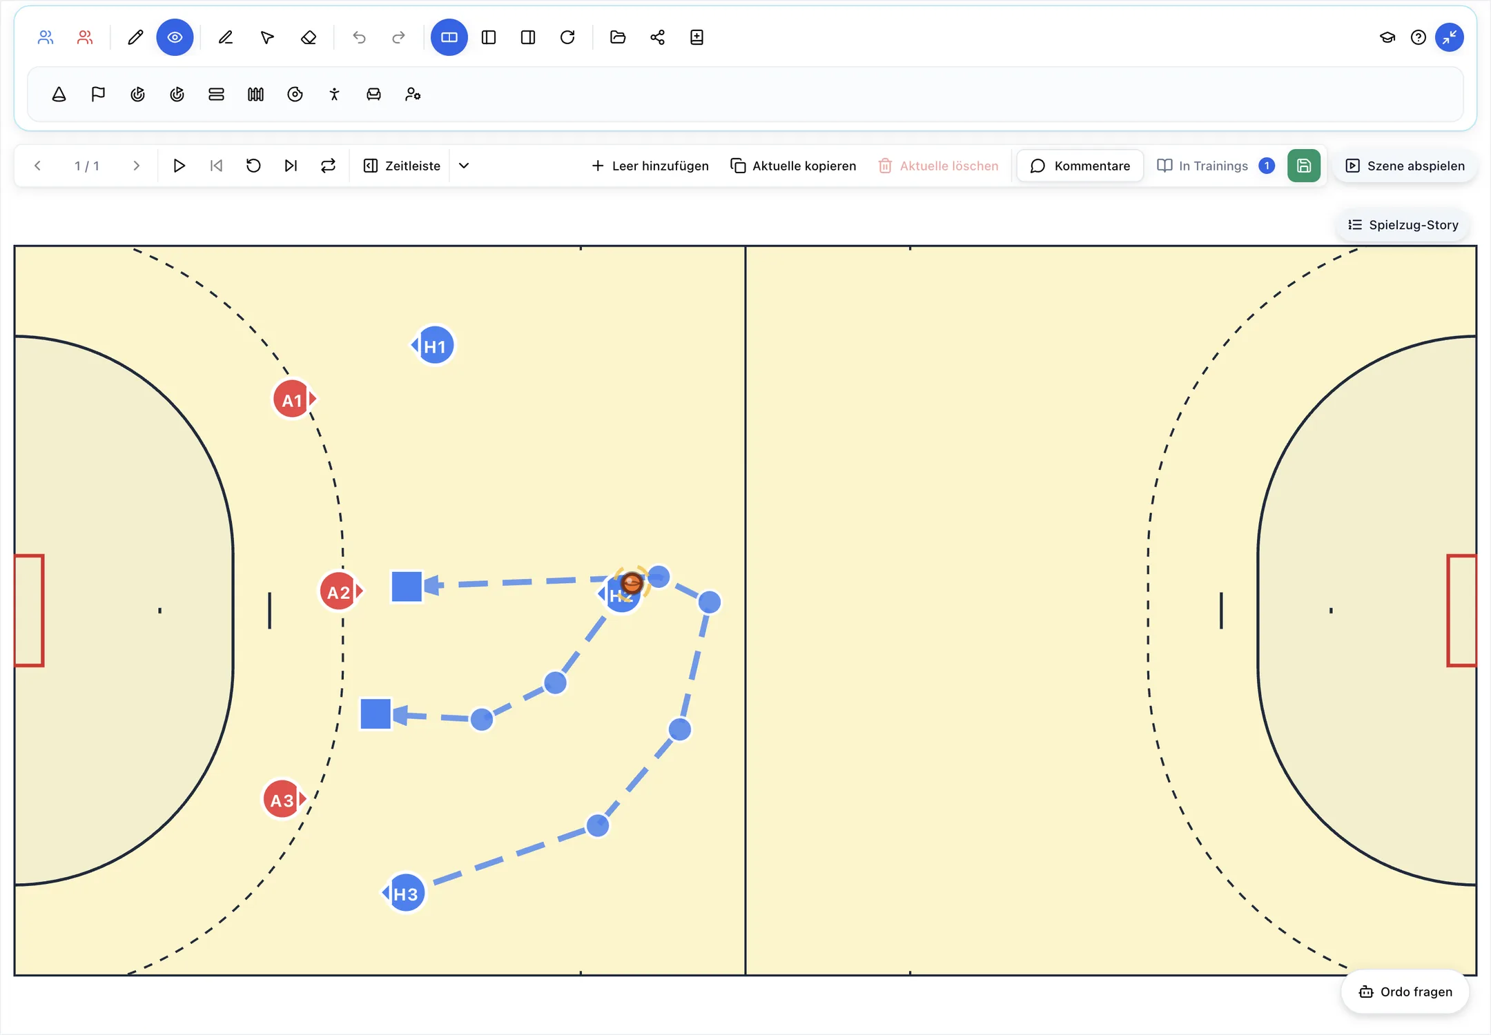This screenshot has width=1491, height=1035.
Task: Go to previous scene with left chevron
Action: coord(38,166)
